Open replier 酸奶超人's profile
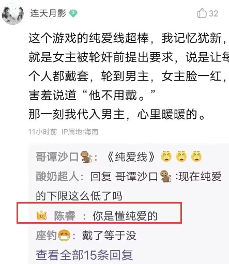The width and height of the screenshot is (229, 264). pos(57,176)
